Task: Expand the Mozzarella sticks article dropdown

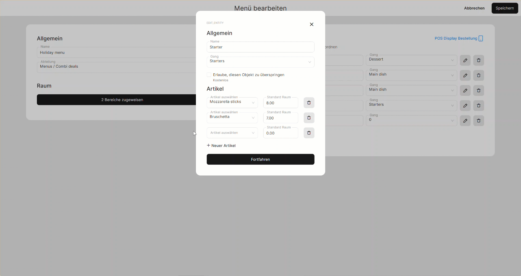Action: coord(232,103)
